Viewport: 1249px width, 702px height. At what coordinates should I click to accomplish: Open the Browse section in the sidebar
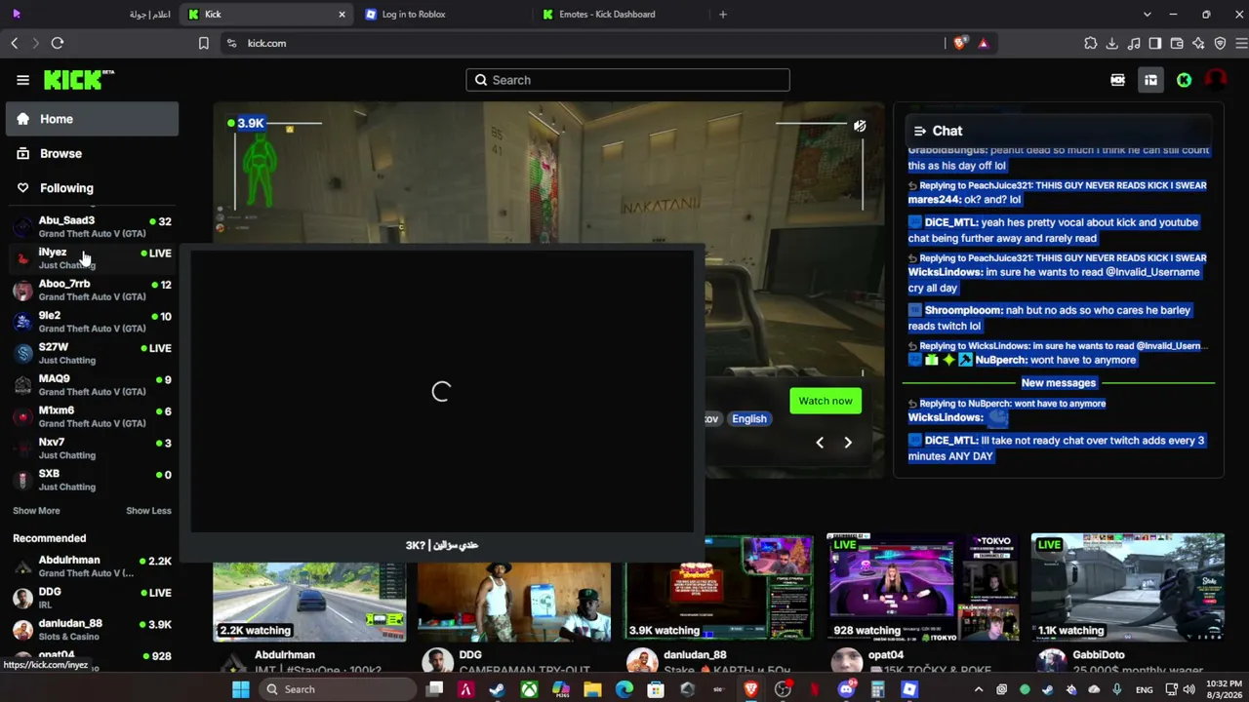[92, 153]
